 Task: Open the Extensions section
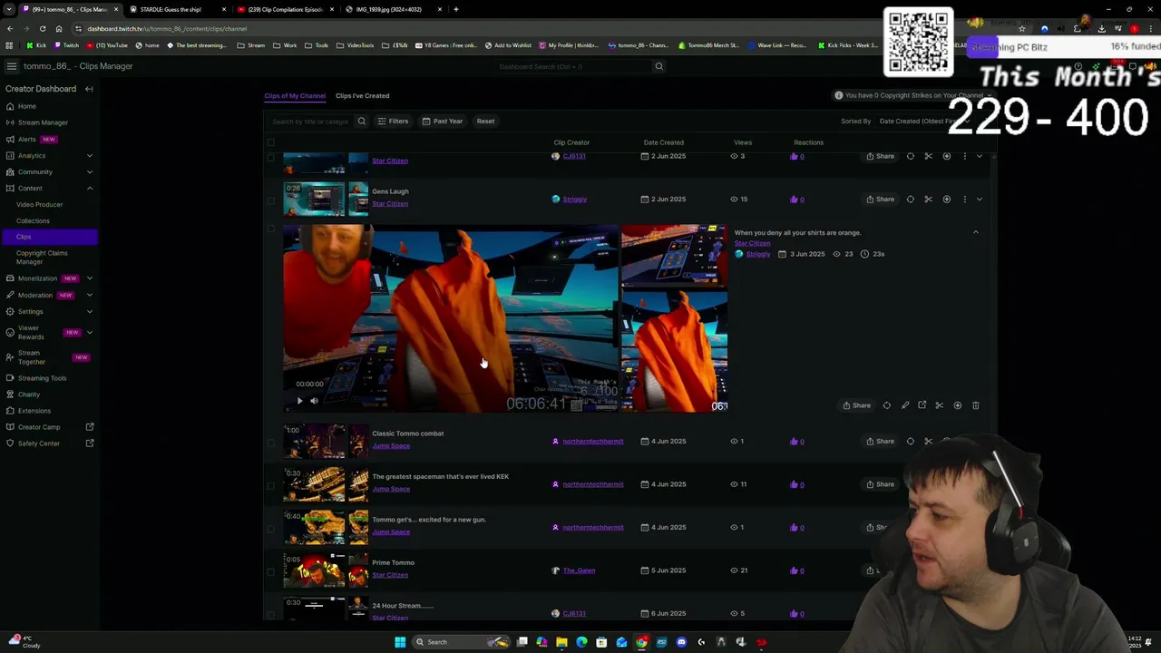click(34, 411)
